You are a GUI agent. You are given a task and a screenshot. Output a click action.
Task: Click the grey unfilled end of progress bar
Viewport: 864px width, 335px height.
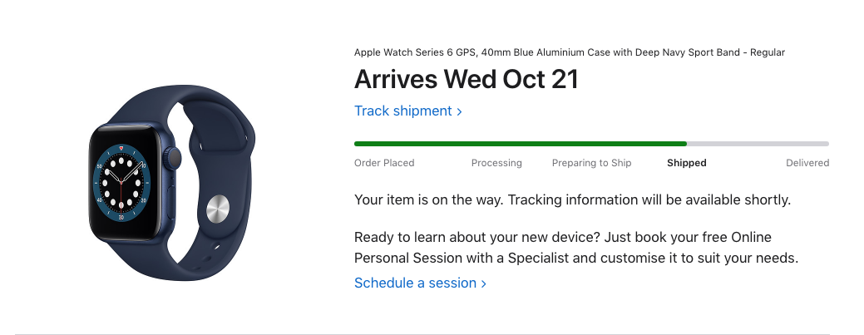click(758, 144)
